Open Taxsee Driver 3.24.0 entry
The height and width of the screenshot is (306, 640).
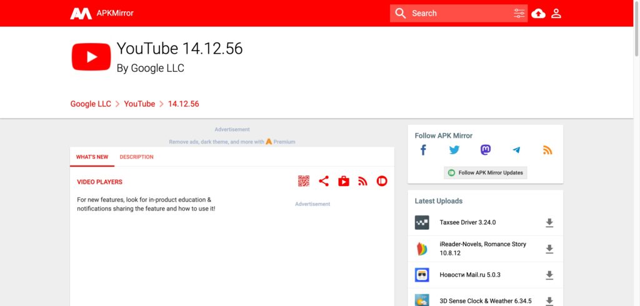pyautogui.click(x=467, y=222)
